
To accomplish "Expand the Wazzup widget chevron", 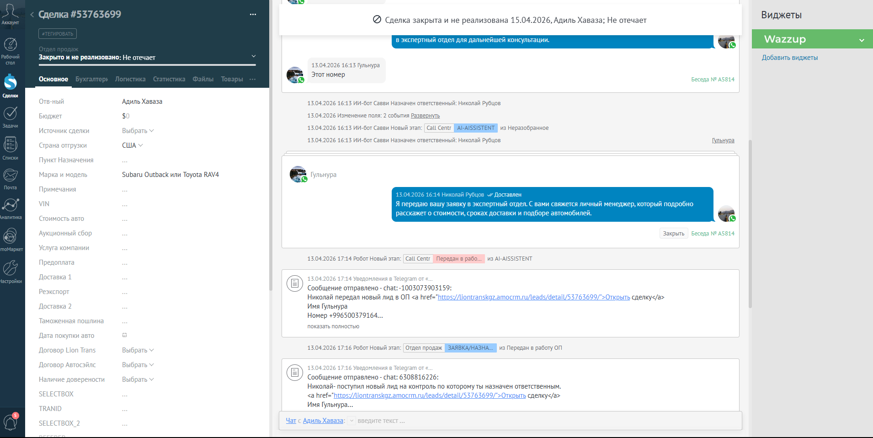I will tap(862, 40).
